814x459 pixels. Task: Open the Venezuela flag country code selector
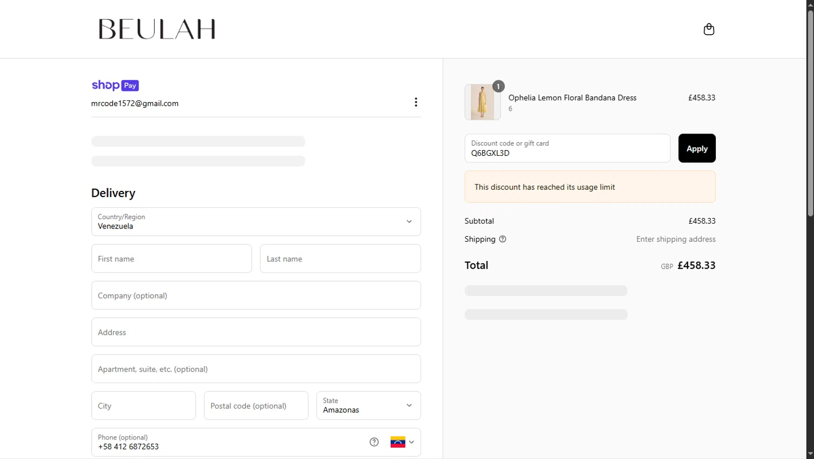402,442
